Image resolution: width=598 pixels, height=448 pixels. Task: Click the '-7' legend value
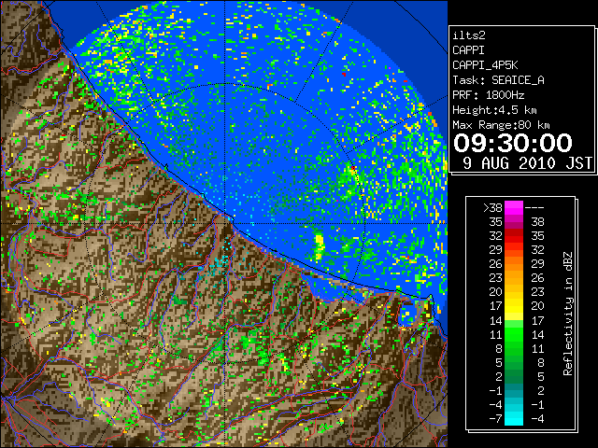495,419
